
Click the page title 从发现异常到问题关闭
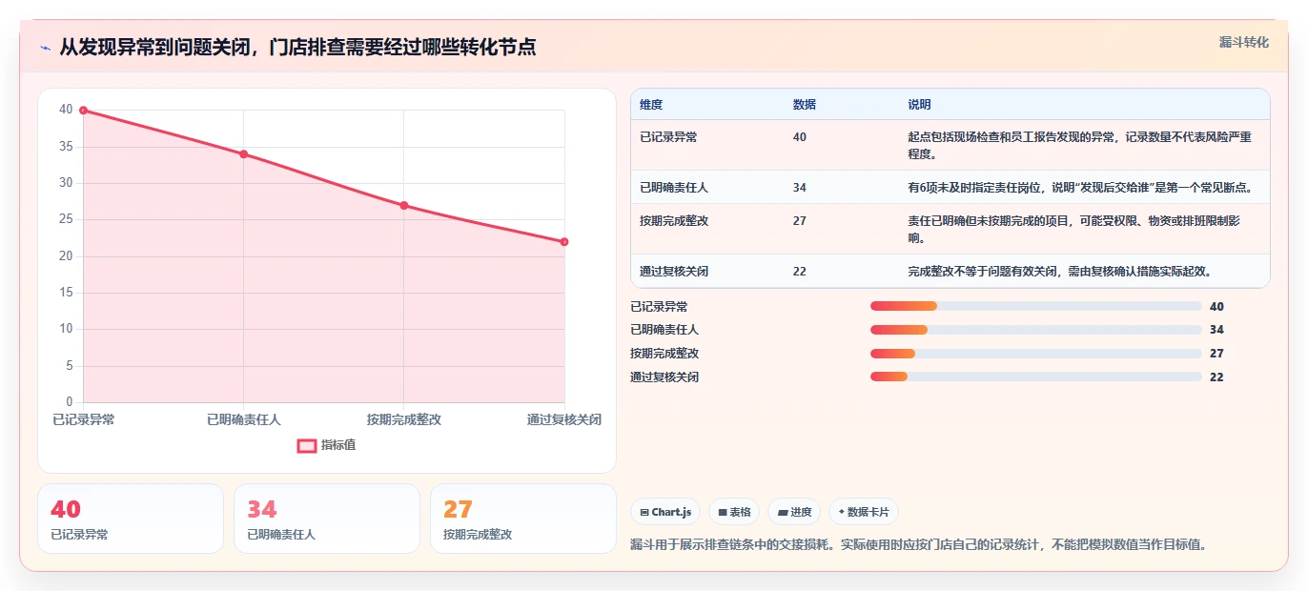[297, 47]
